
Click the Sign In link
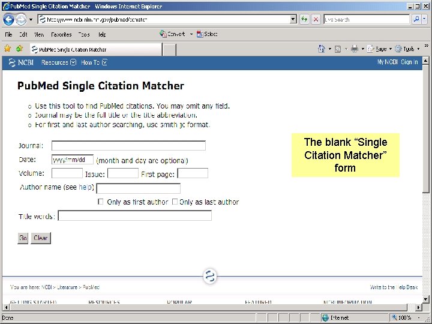pos(409,62)
